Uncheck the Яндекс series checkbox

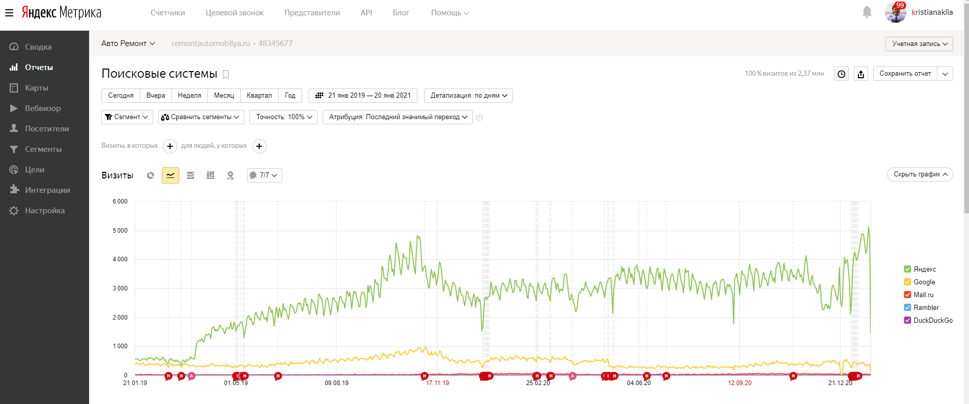tap(908, 269)
